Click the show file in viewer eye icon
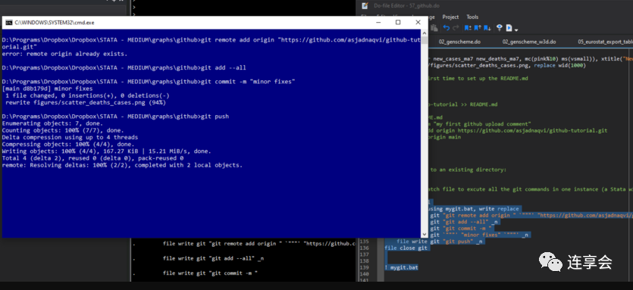 (x=500, y=28)
